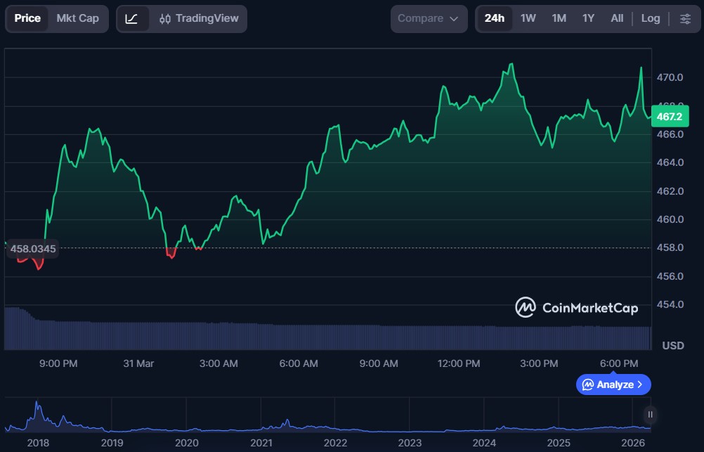
Task: Set chart range to 1Y
Action: click(x=588, y=18)
